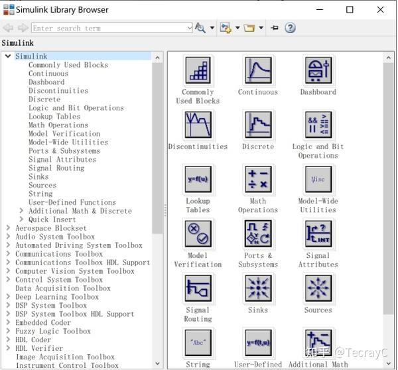398x370 pixels.
Task: Open the Discrete library icon in grid
Action: point(258,125)
